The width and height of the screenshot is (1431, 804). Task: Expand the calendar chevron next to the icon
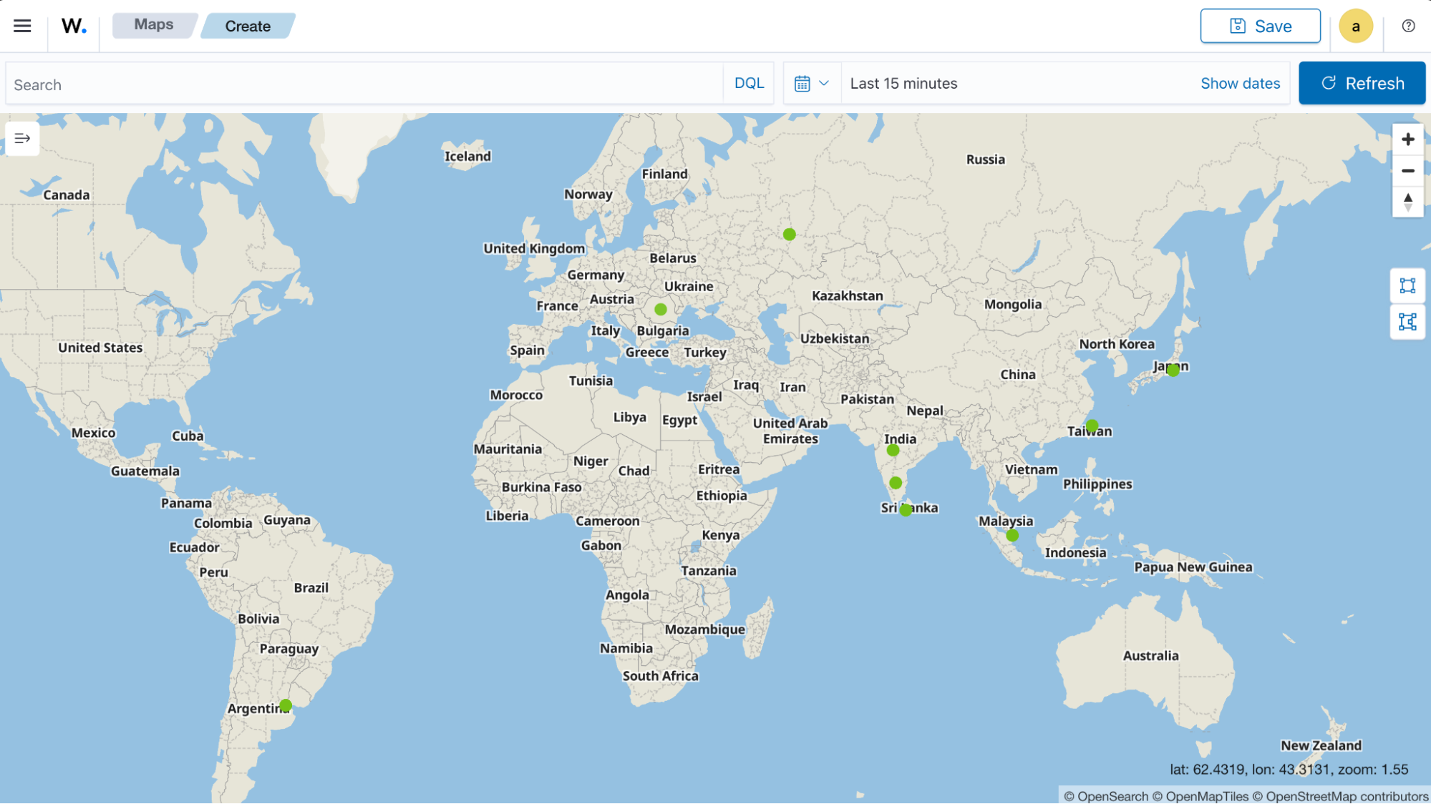(825, 83)
